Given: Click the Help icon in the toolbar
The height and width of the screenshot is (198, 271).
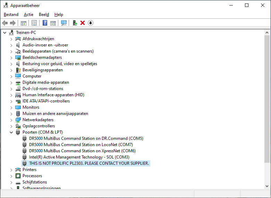Looking at the screenshot, I should [45, 23].
